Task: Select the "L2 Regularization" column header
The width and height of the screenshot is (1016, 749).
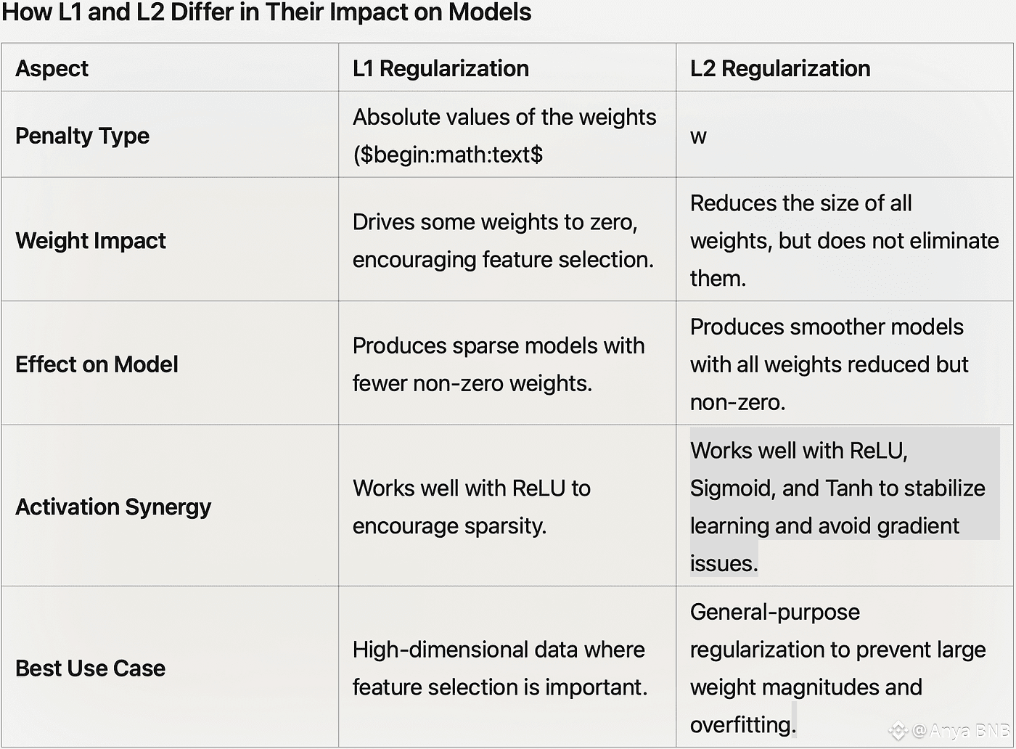Action: click(x=780, y=68)
